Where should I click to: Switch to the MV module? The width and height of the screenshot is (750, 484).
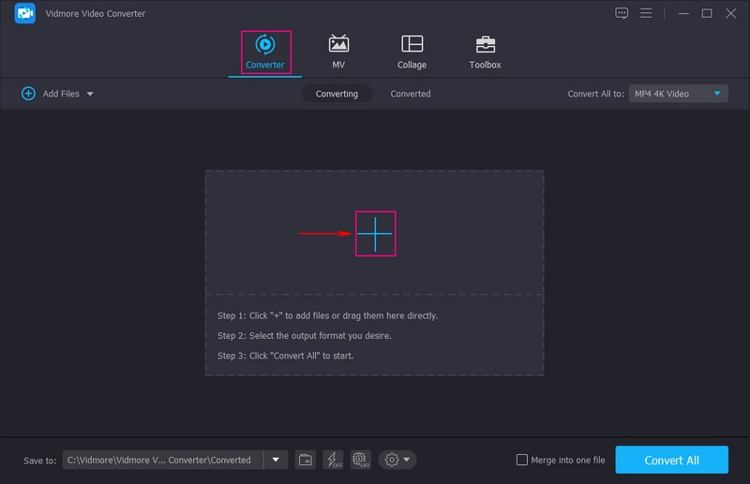click(x=338, y=51)
